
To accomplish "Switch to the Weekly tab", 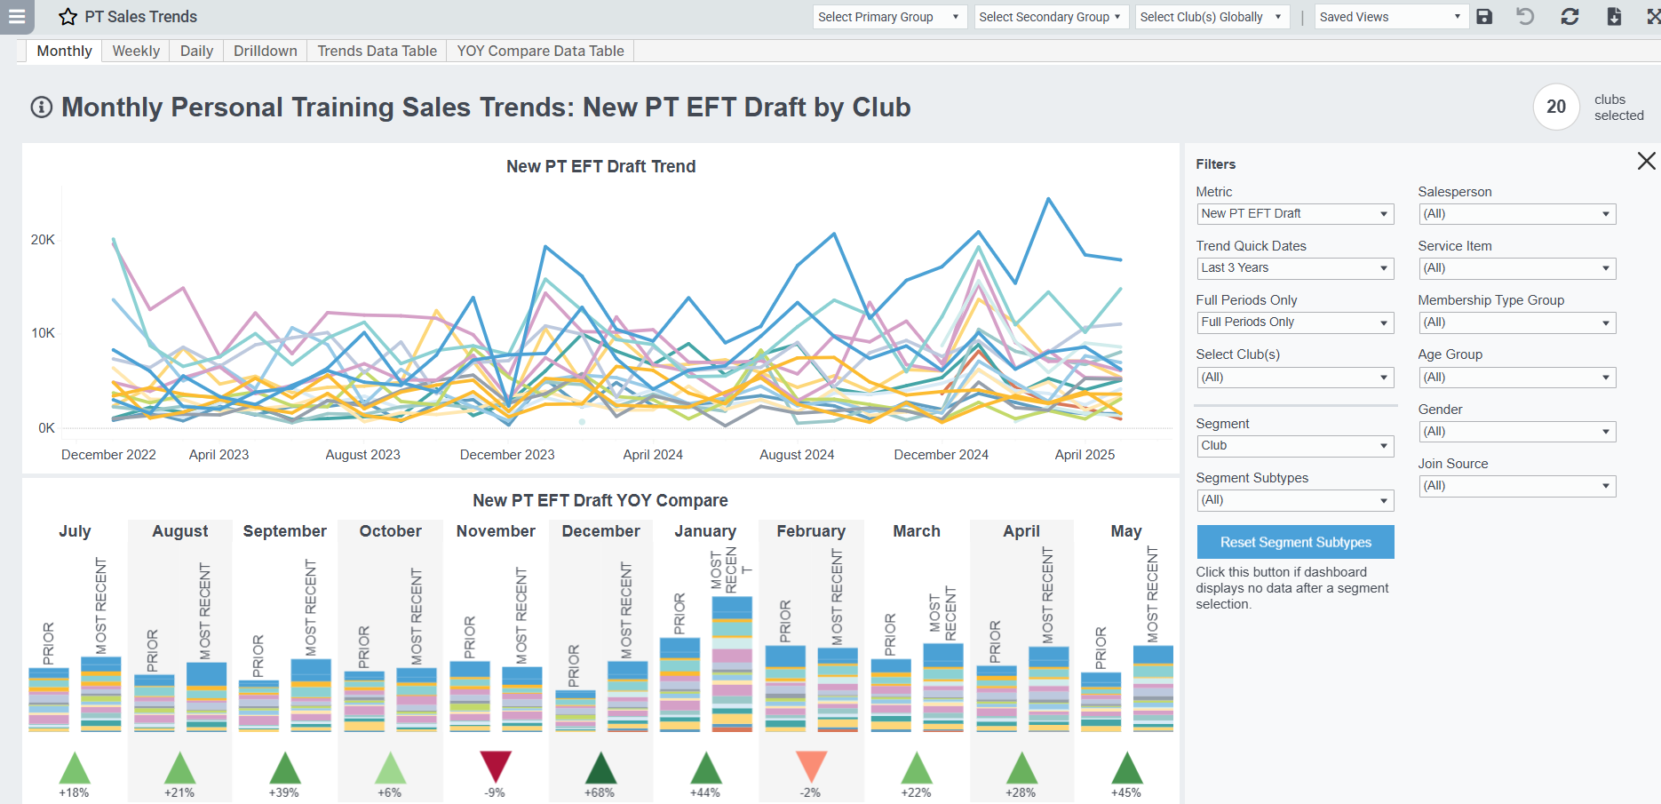I will click(135, 51).
